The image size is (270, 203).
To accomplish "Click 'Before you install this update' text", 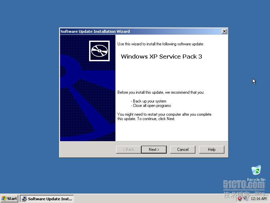I will (x=161, y=92).
